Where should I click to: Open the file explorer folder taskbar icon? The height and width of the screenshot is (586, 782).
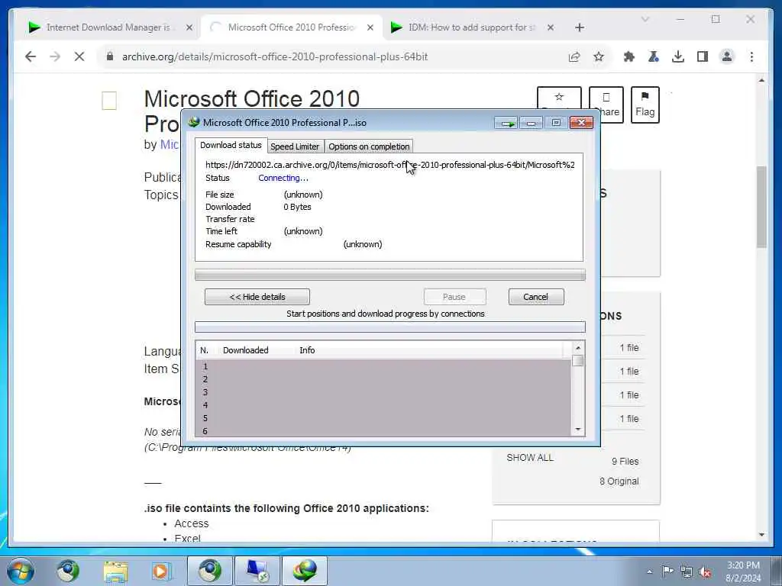tap(116, 571)
